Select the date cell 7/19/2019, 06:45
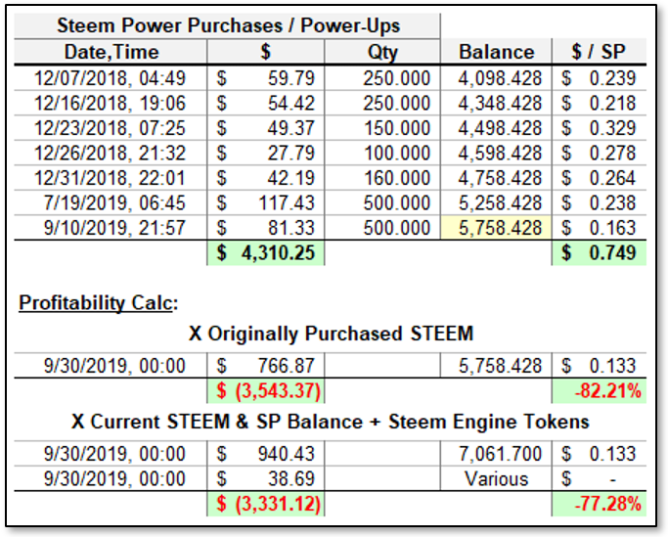Screen dimensions: 668x537 coord(111,202)
